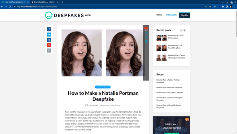237x134 pixels.
Task: Open the tab search dropdown arrow
Action: (x=223, y=2)
